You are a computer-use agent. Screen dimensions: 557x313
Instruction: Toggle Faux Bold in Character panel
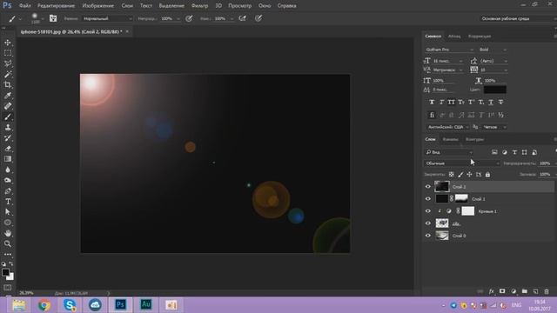(432, 103)
